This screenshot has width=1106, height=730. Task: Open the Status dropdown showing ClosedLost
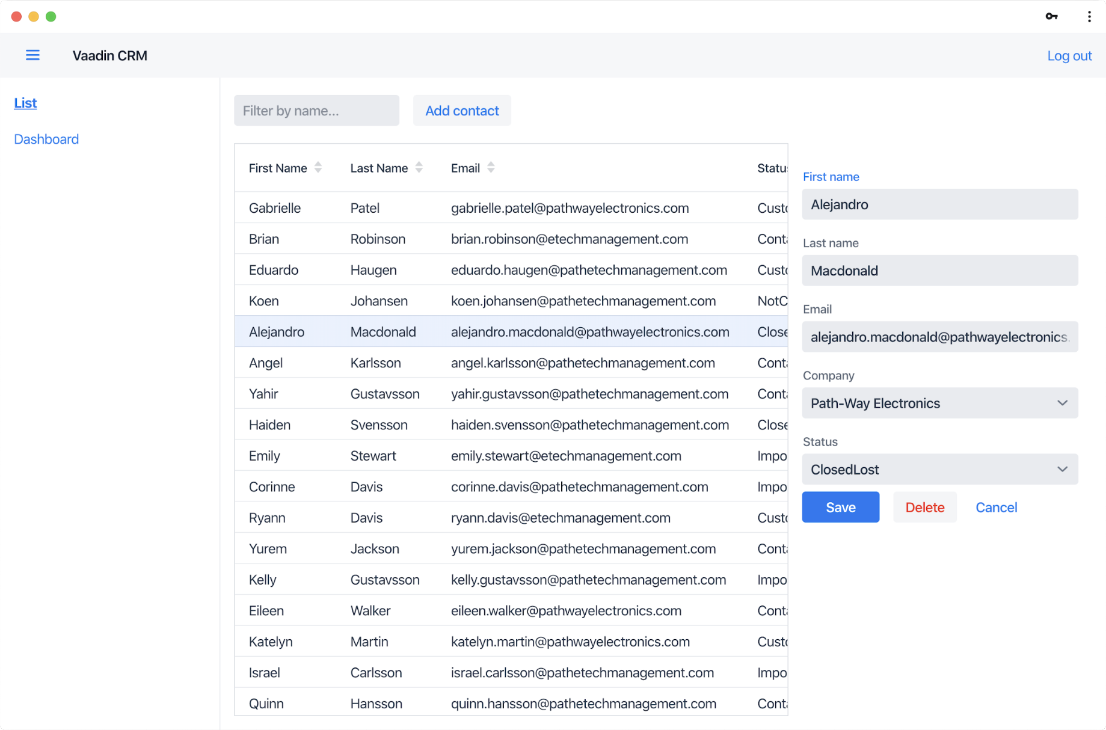point(940,469)
